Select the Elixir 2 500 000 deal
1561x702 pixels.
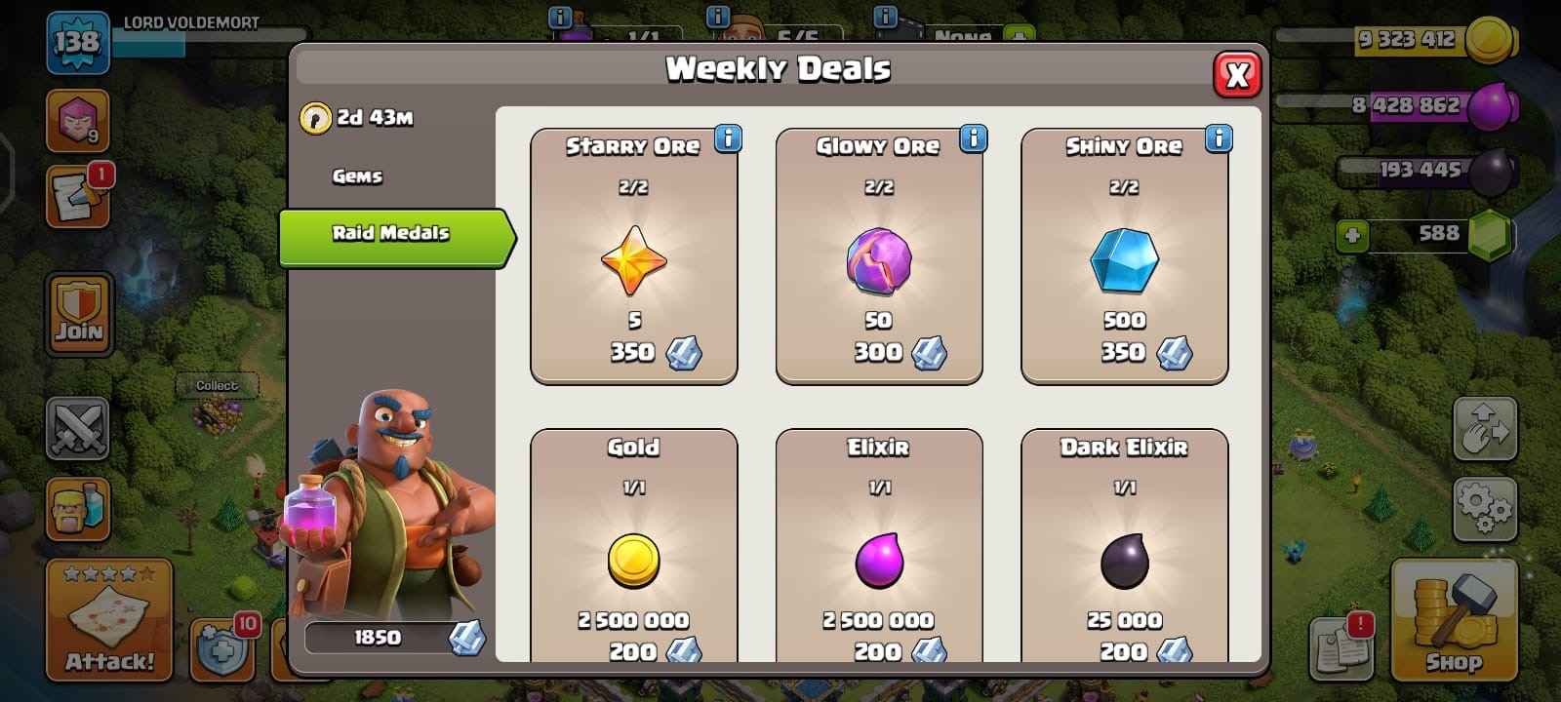click(879, 546)
